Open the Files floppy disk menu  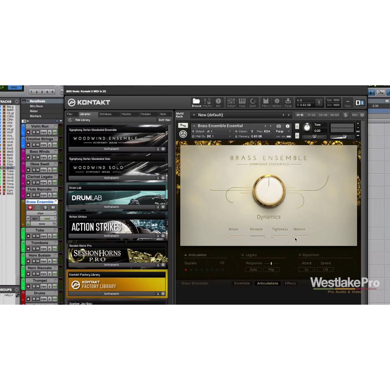pyautogui.click(x=266, y=102)
